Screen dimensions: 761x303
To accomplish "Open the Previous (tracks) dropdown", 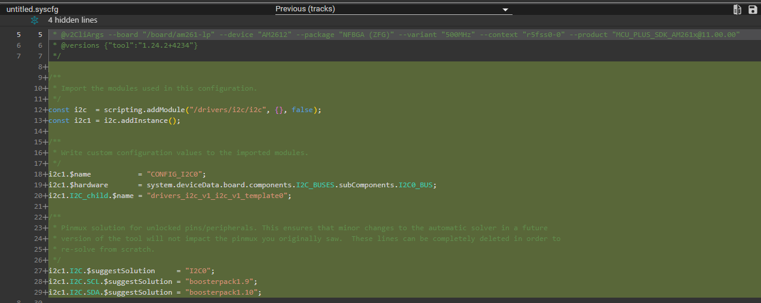I will 392,10.
